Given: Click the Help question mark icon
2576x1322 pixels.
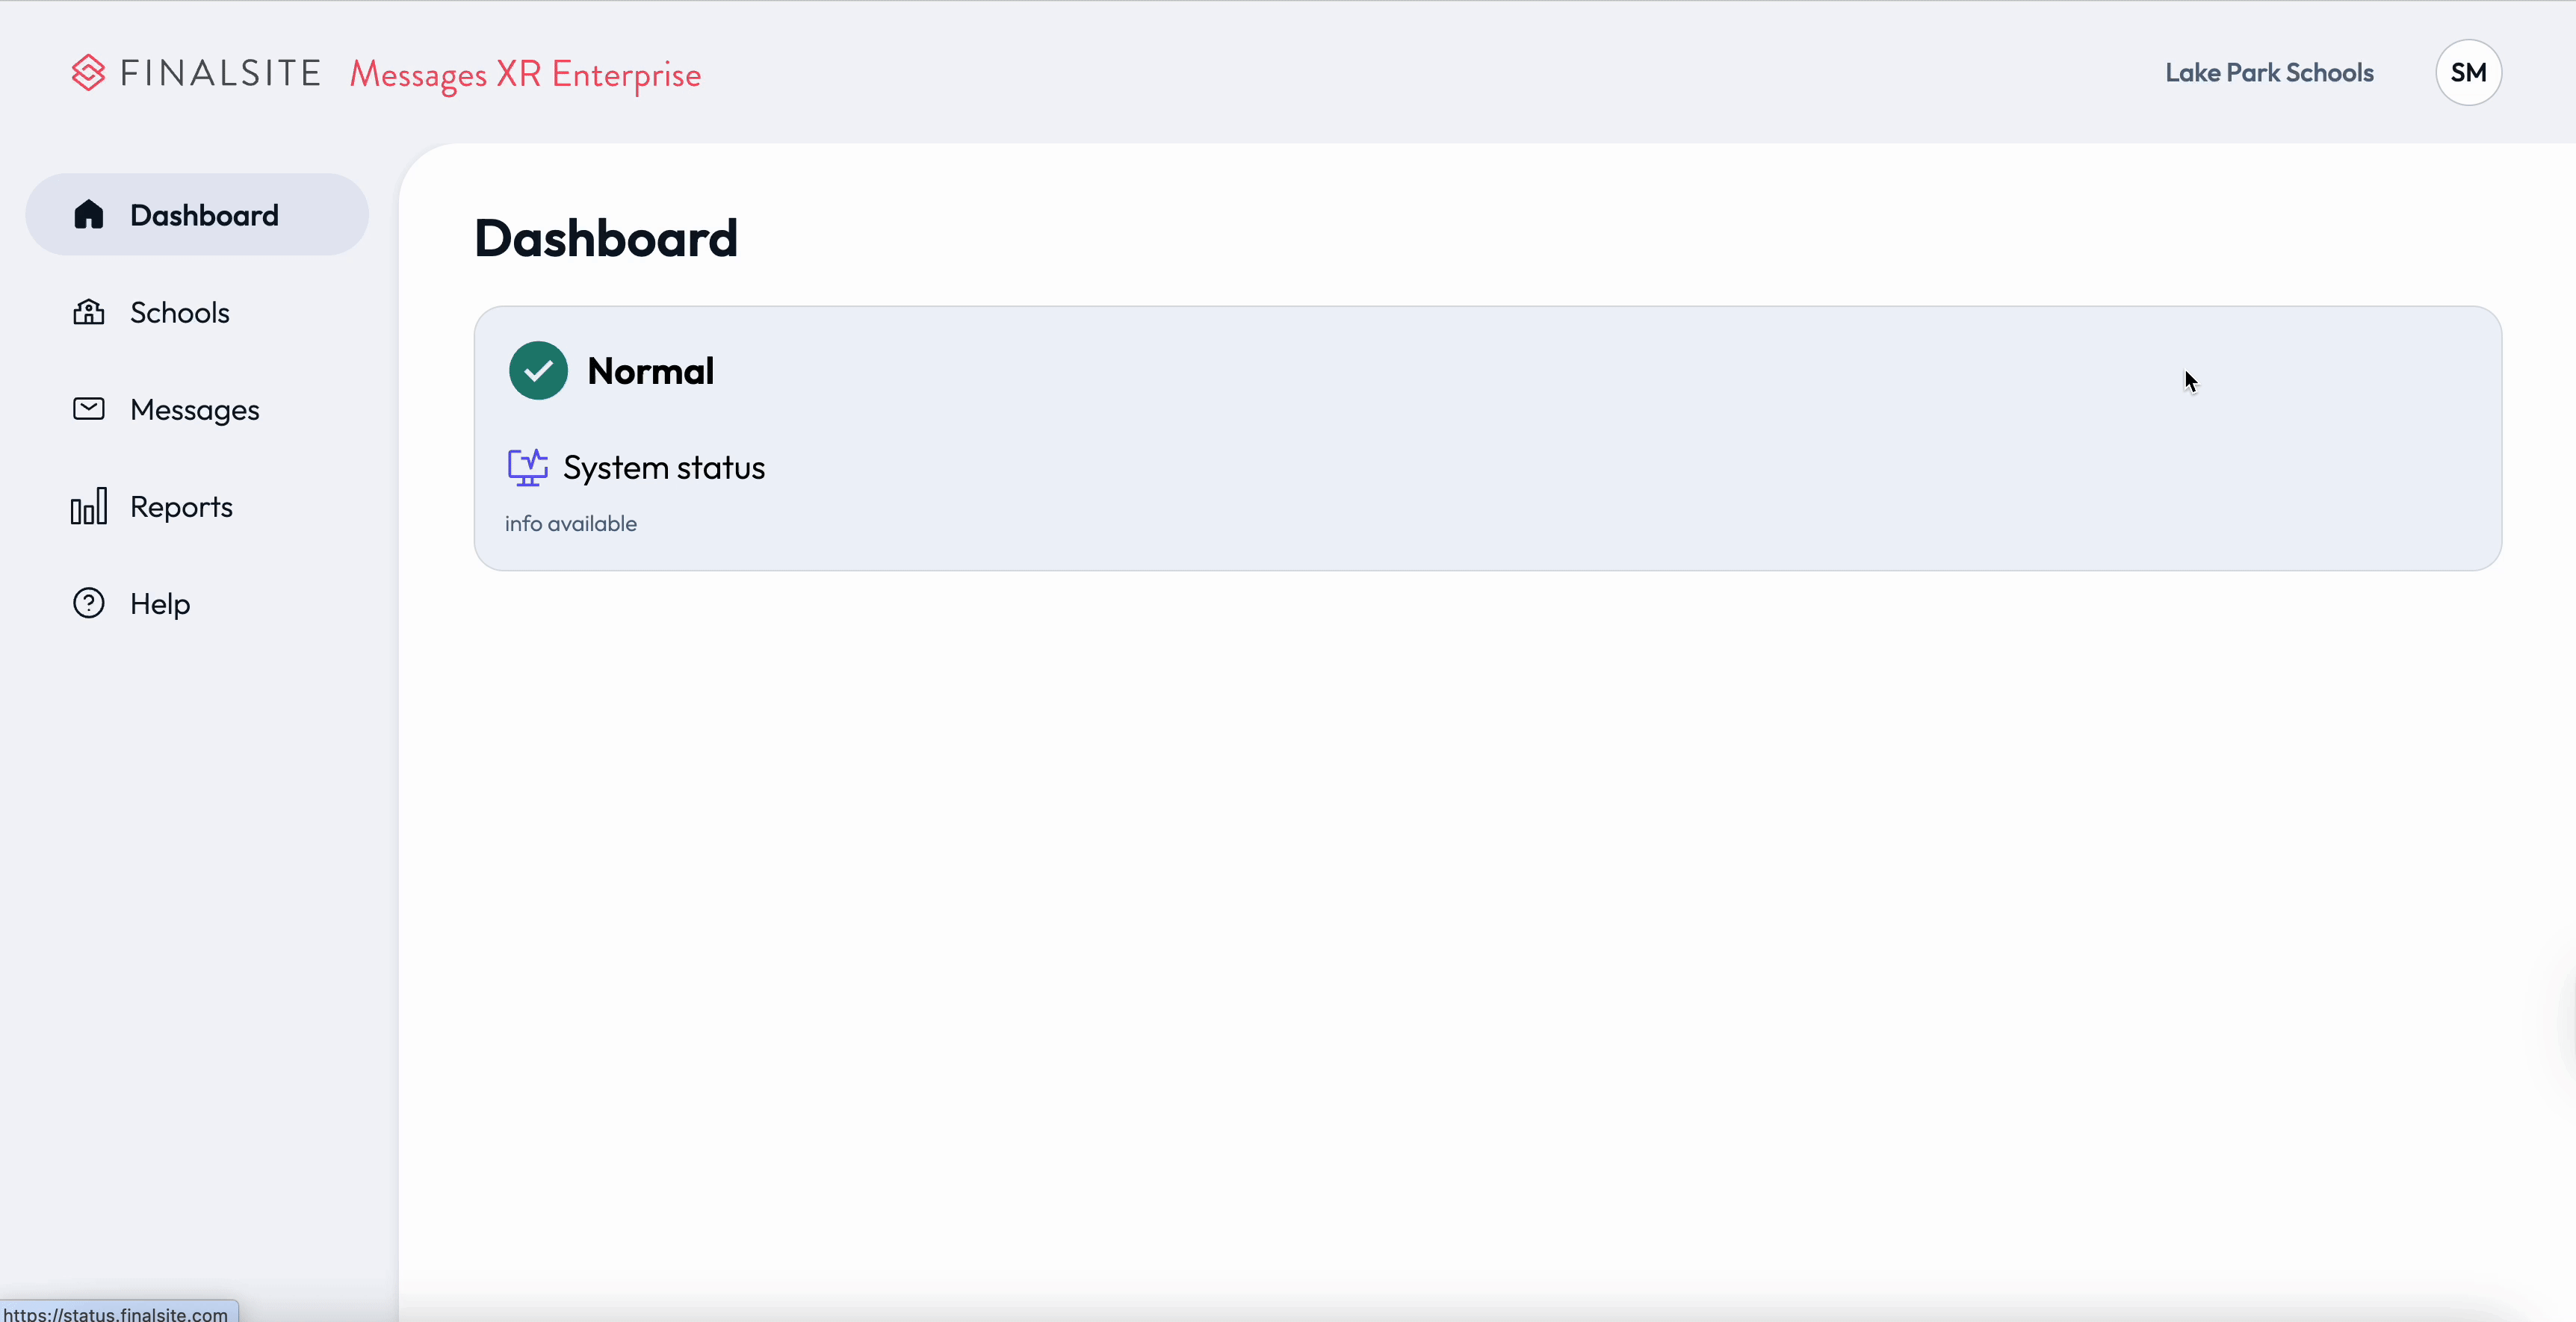Looking at the screenshot, I should [88, 602].
